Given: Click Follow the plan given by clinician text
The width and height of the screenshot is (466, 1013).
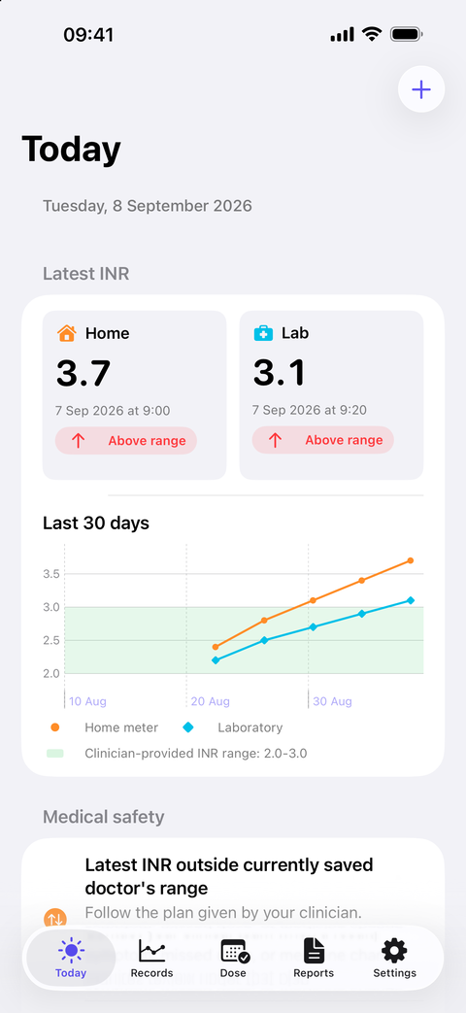Looking at the screenshot, I should point(224,914).
